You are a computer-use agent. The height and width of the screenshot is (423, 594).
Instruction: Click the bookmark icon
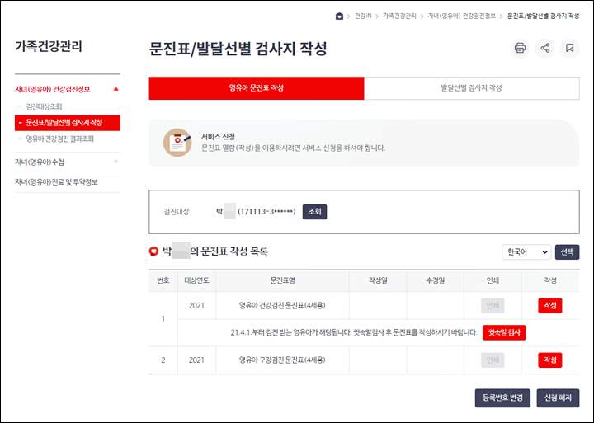click(x=570, y=48)
